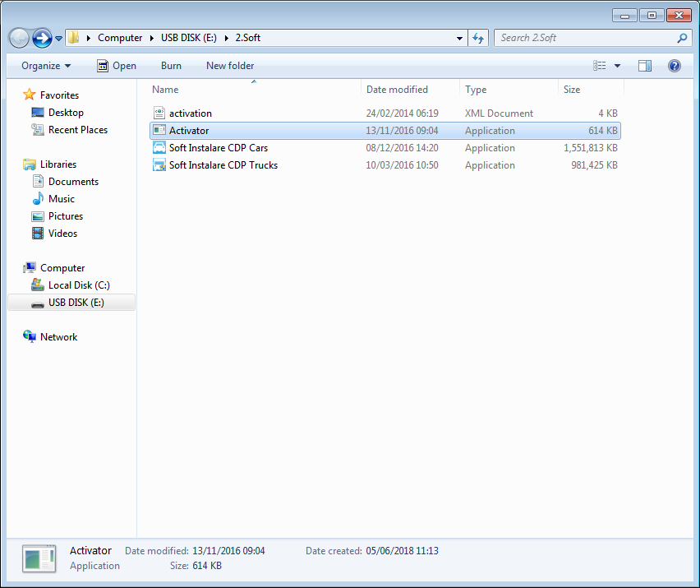Open Help with question mark icon
Viewport: 700px width, 588px height.
pos(674,66)
